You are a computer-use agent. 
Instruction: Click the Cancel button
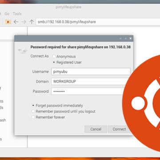pos(96,129)
